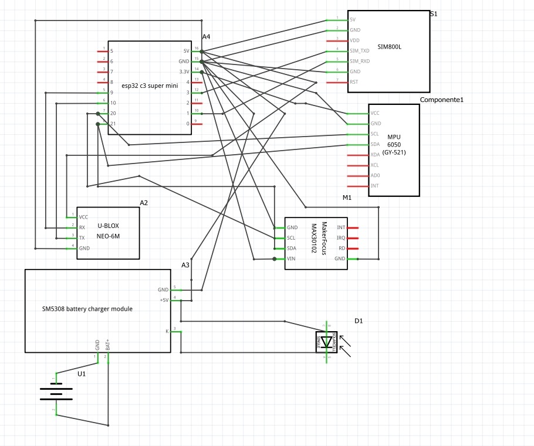Screen dimensions: 534x446
Task: Select the U-BLOX NEO-6M component
Action: [x=109, y=233]
